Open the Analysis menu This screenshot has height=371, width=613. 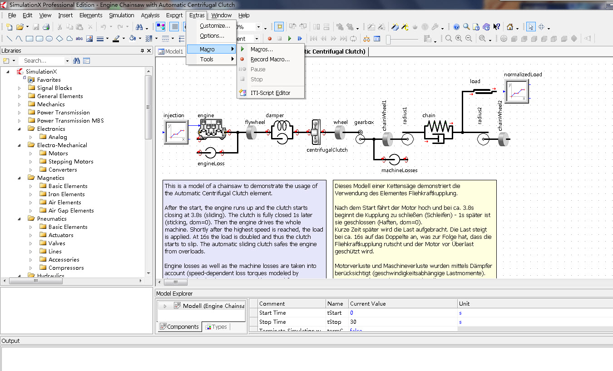(x=150, y=15)
